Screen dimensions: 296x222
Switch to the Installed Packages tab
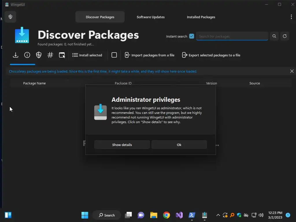[201, 17]
